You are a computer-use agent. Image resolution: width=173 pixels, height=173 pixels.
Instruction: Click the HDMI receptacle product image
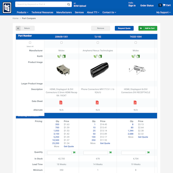(x=63, y=70)
